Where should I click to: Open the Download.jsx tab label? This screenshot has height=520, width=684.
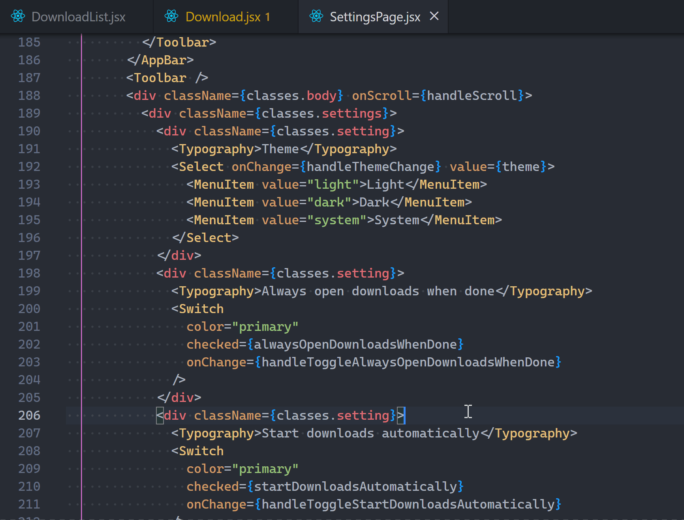point(223,17)
